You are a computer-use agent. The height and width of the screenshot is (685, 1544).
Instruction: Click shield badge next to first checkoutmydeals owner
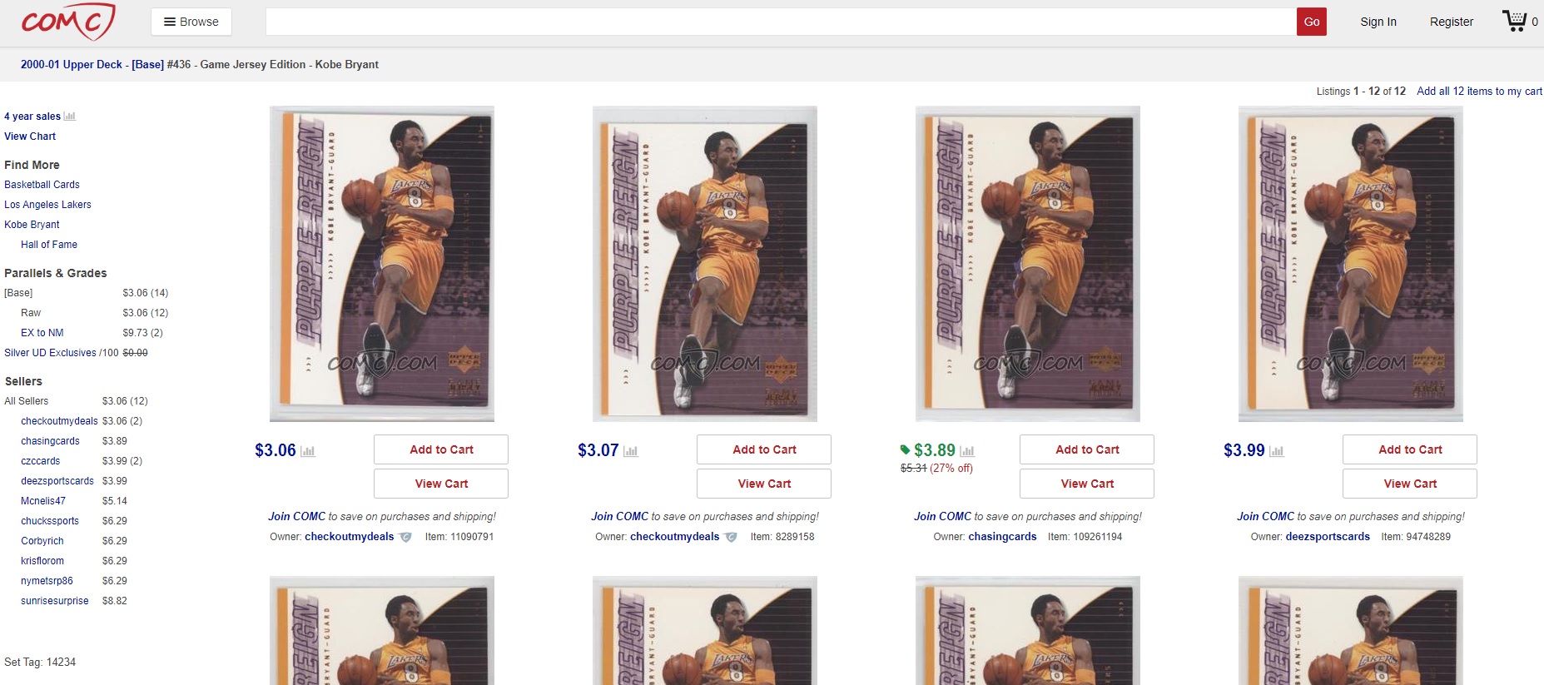tap(405, 537)
